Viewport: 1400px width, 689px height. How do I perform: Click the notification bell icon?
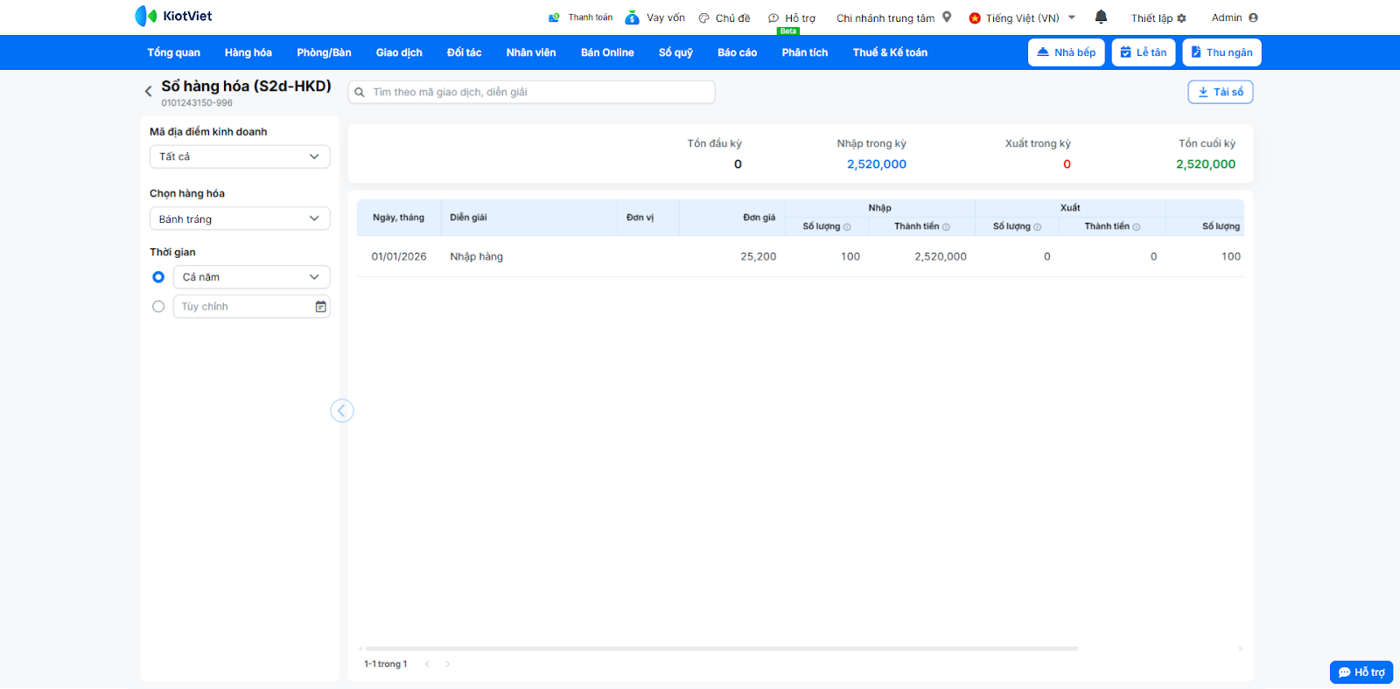click(1101, 17)
